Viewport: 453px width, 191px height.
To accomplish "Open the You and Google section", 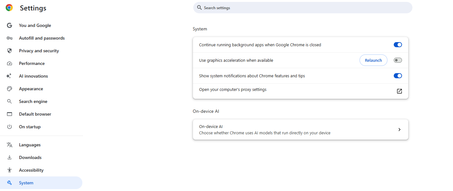I will tap(35, 25).
